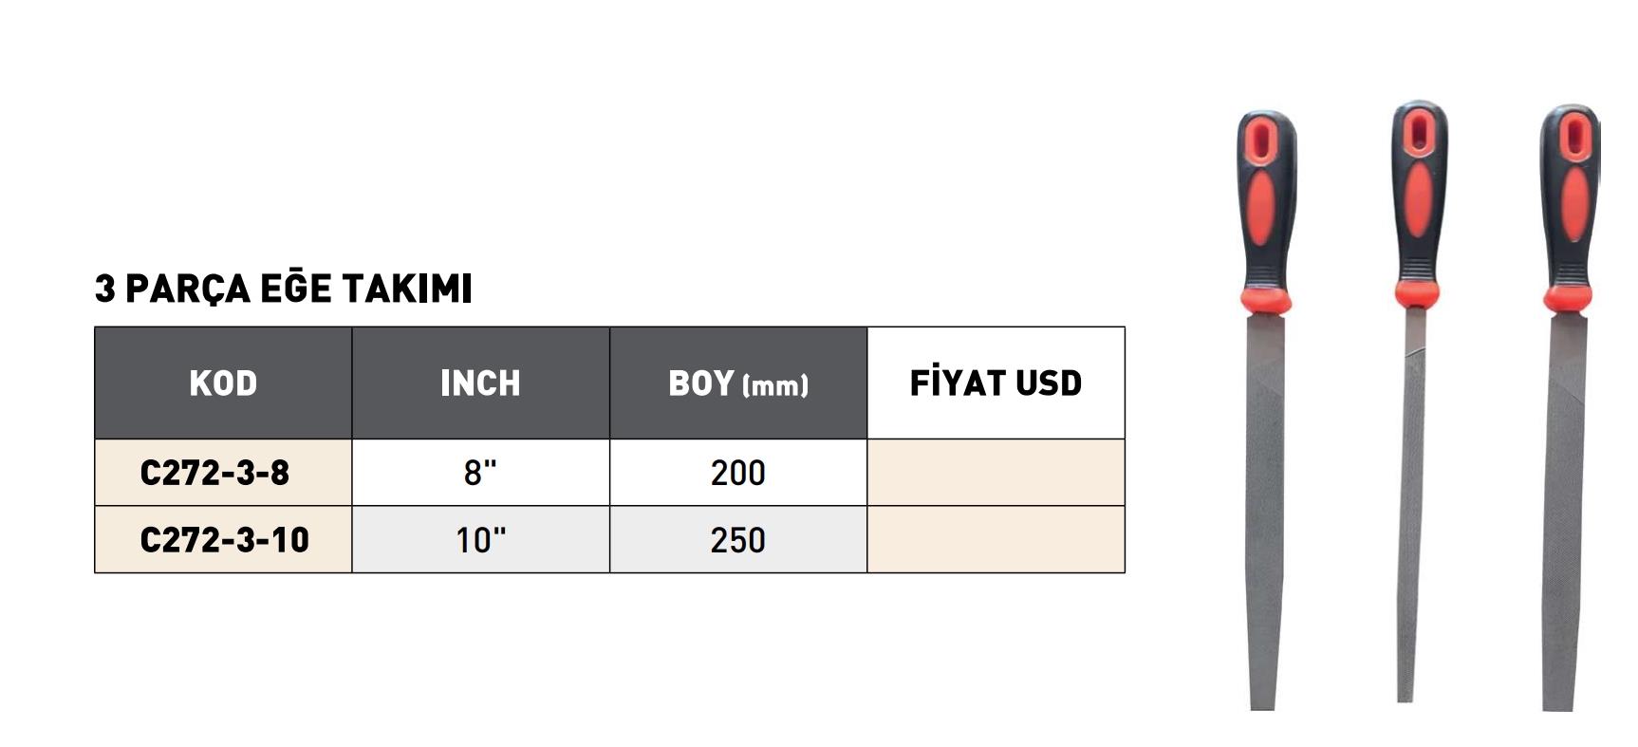This screenshot has height=747, width=1638.
Task: Click hanging hole on middle file handle
Action: 1419,131
